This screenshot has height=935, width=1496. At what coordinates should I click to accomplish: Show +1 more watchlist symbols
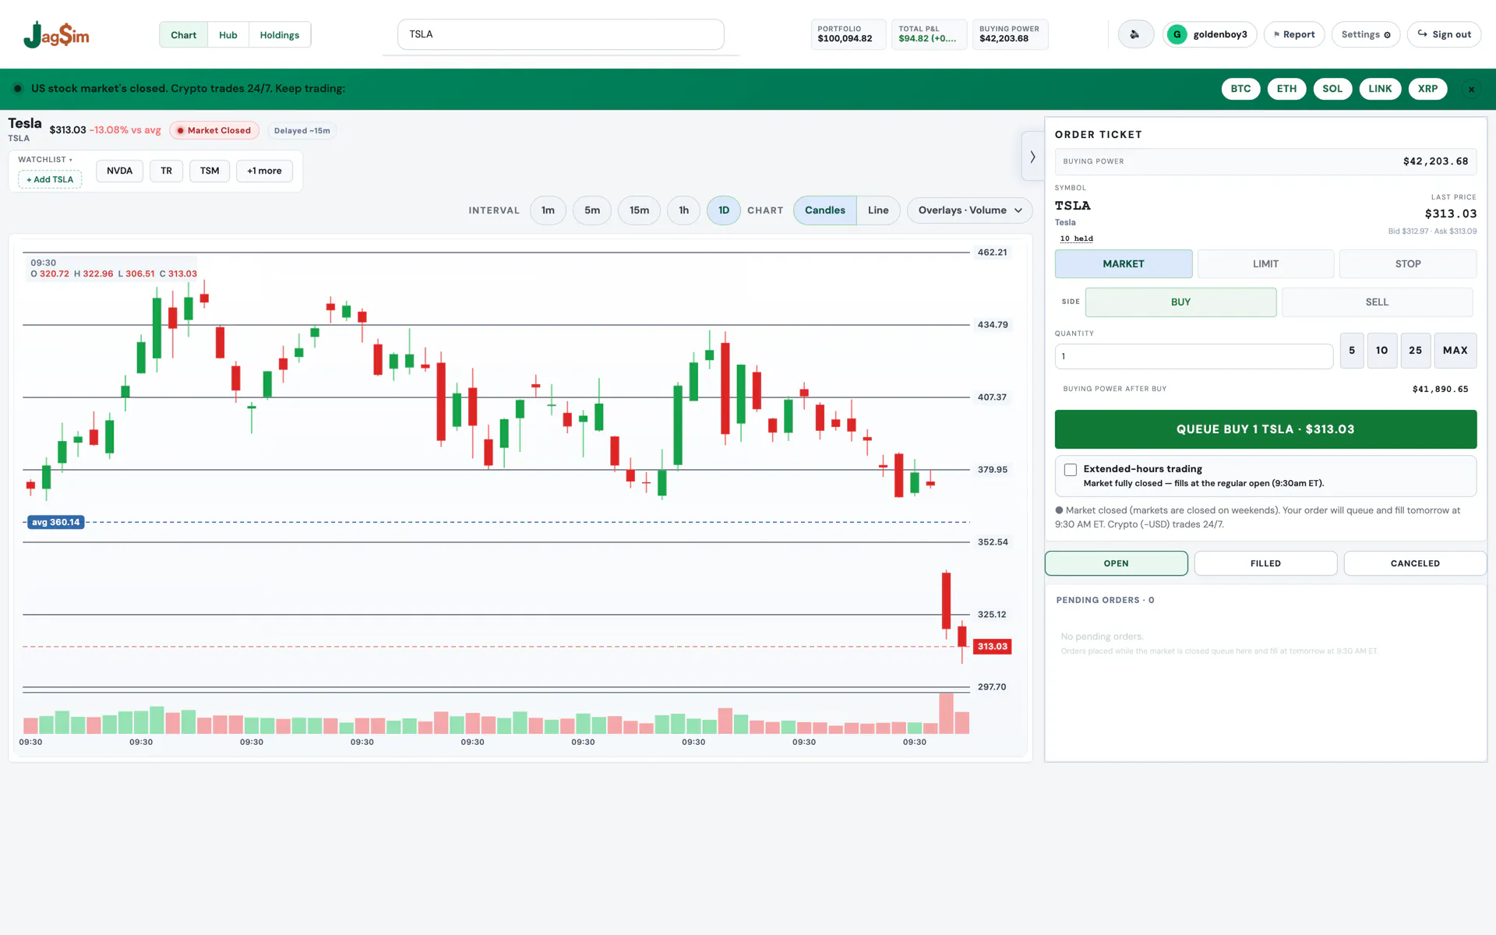pos(264,171)
